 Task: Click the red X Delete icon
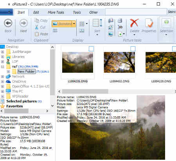(134, 23)
